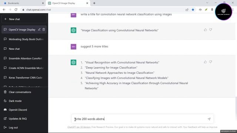This screenshot has height=133, width=237.
Task: Start a New chat in sidebar
Action: [x=24, y=19]
